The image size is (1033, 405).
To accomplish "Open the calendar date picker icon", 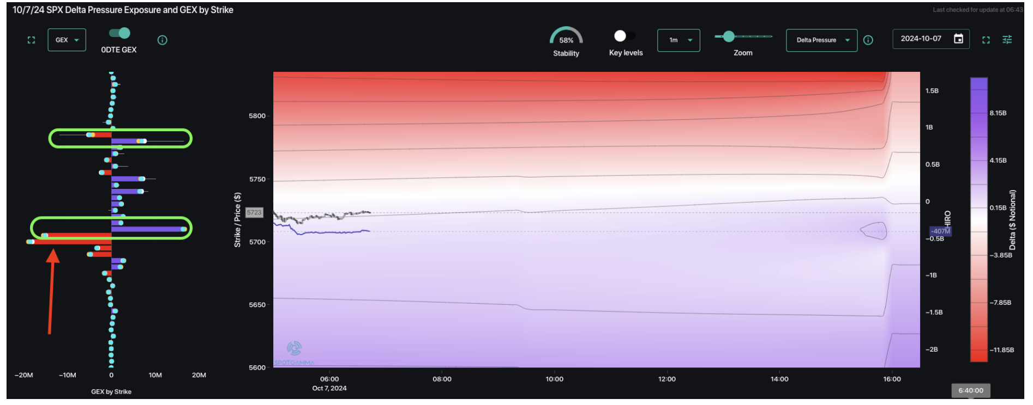I will click(x=958, y=39).
